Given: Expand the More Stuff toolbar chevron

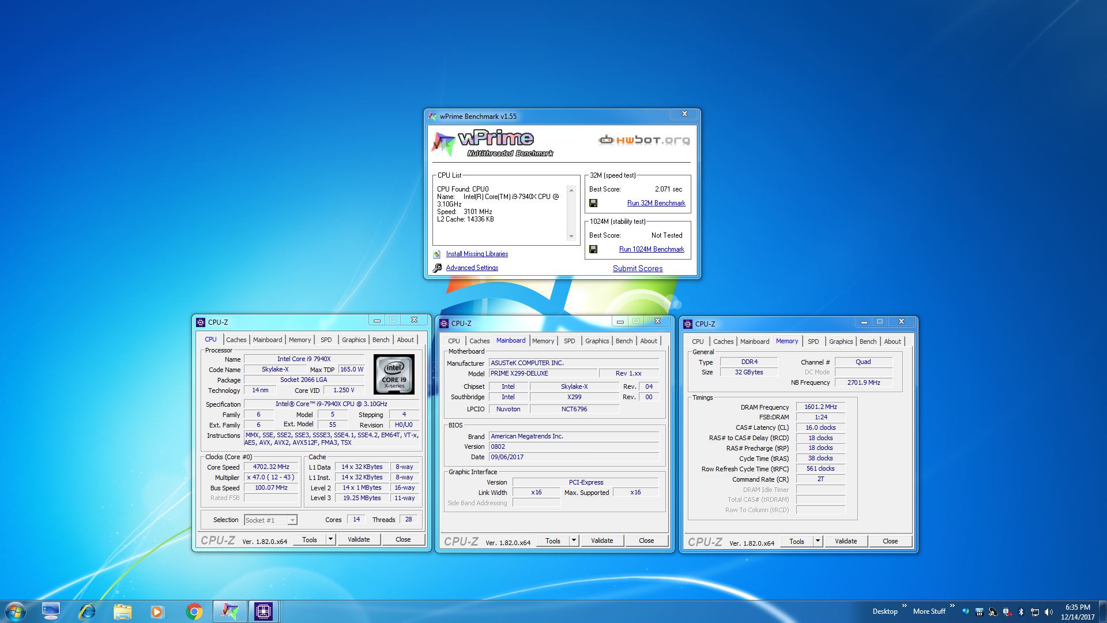Looking at the screenshot, I should [952, 606].
